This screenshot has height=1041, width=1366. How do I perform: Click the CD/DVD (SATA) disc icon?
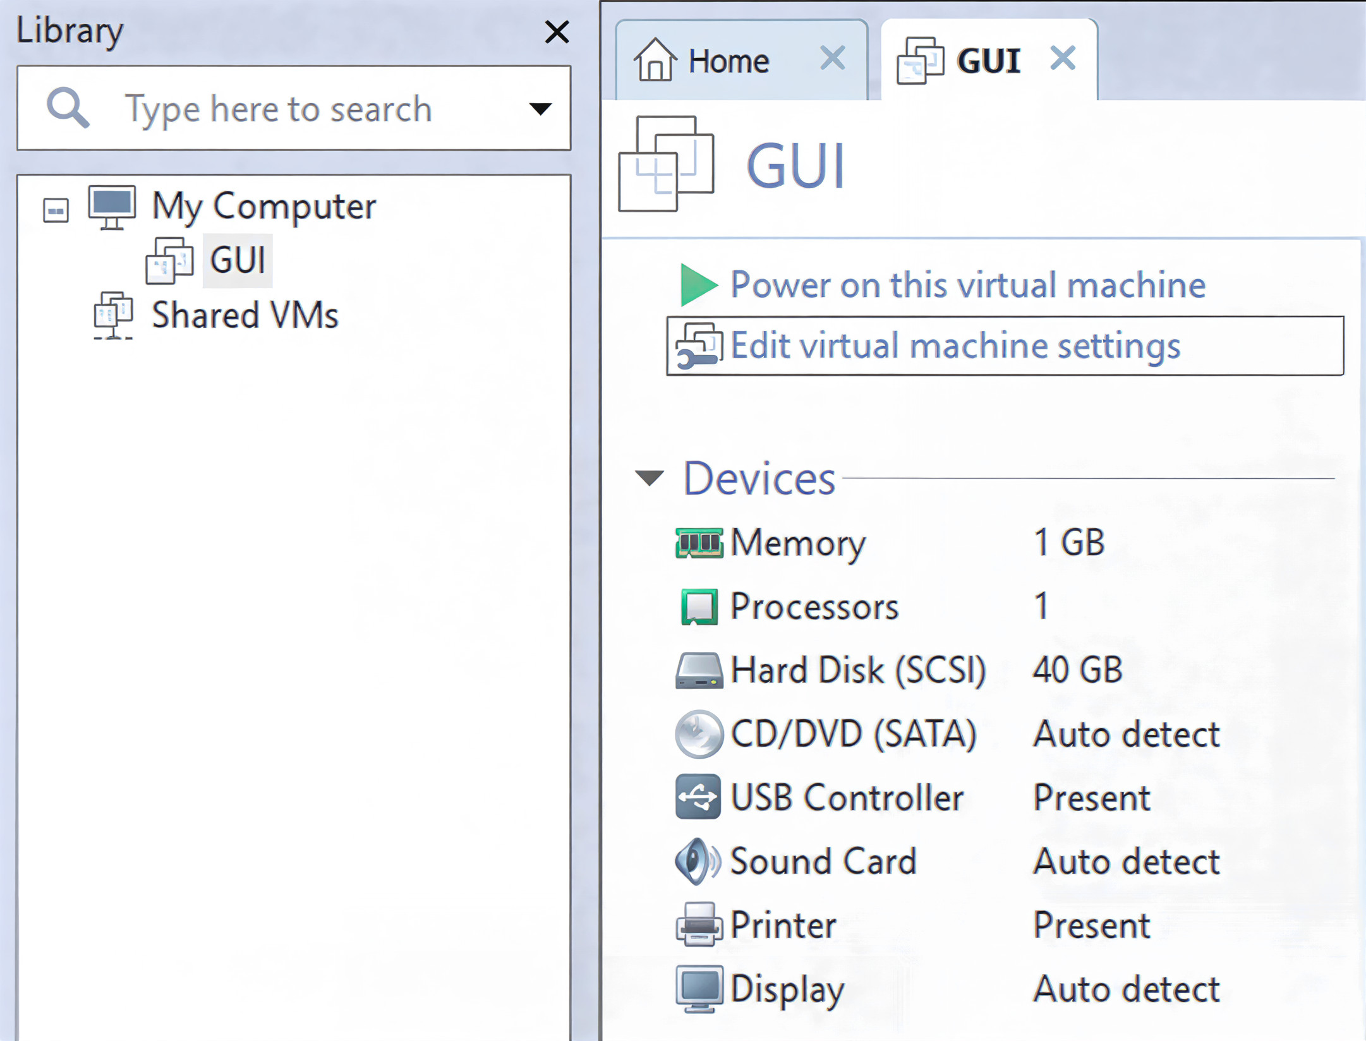pos(698,734)
